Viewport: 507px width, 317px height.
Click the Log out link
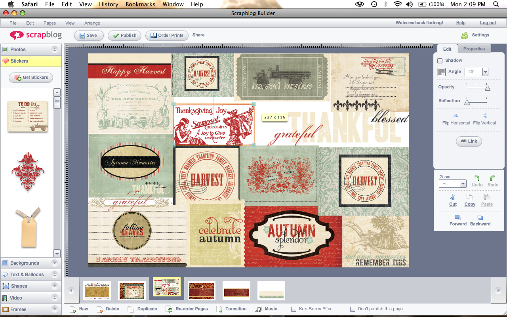(x=488, y=23)
